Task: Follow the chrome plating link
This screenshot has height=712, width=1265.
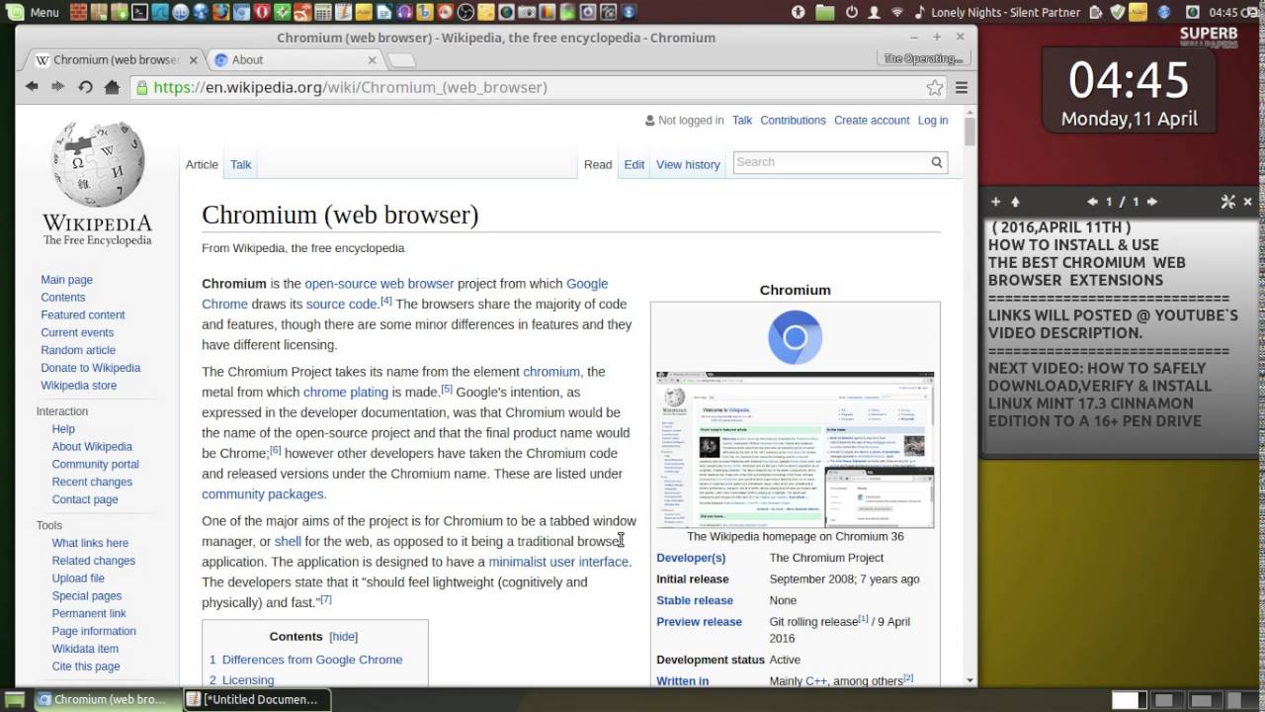Action: pyautogui.click(x=346, y=392)
